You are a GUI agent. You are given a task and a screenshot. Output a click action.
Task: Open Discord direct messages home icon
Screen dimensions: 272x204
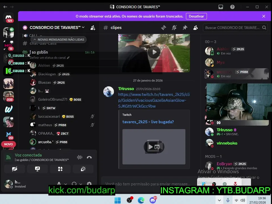[8, 17]
